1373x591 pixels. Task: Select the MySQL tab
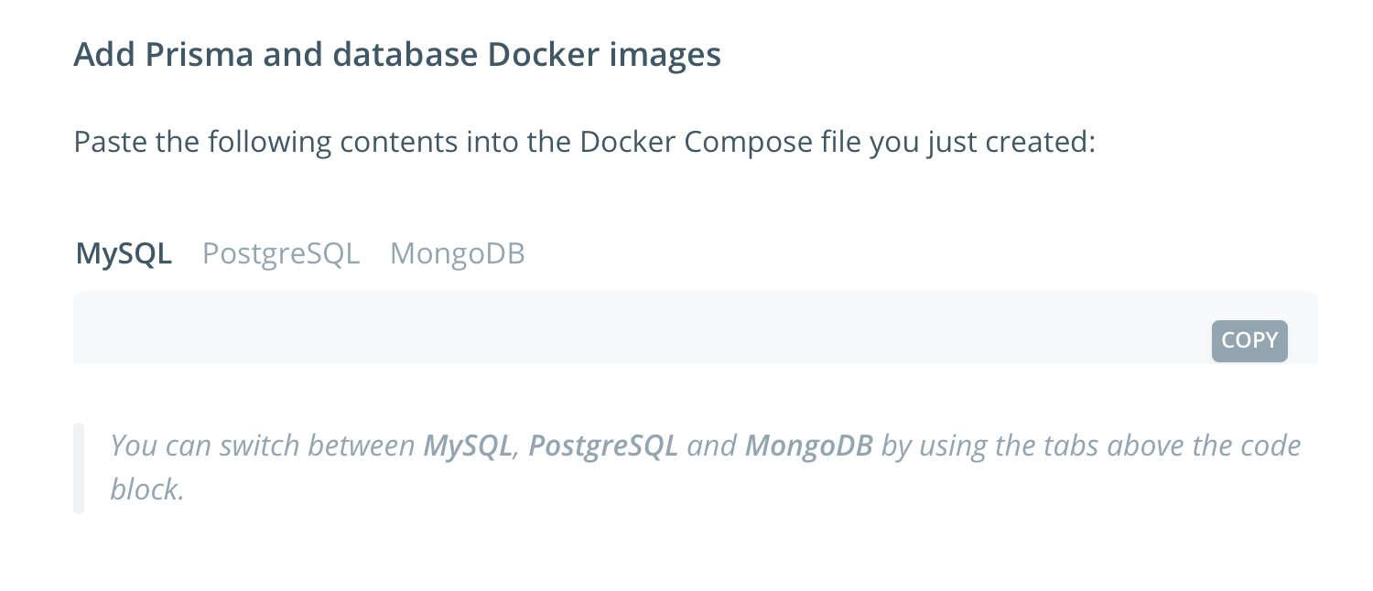[123, 253]
